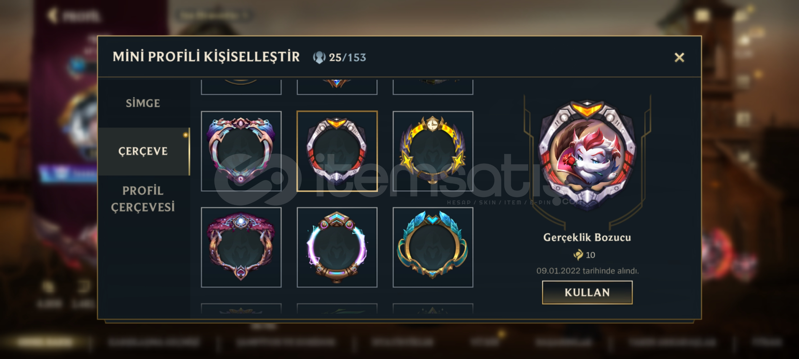799x359 pixels.
Task: Select the partially visible top-middle gem frame
Action: coord(337,87)
